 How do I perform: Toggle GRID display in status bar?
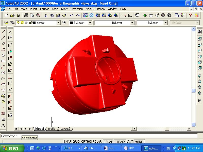(76, 142)
